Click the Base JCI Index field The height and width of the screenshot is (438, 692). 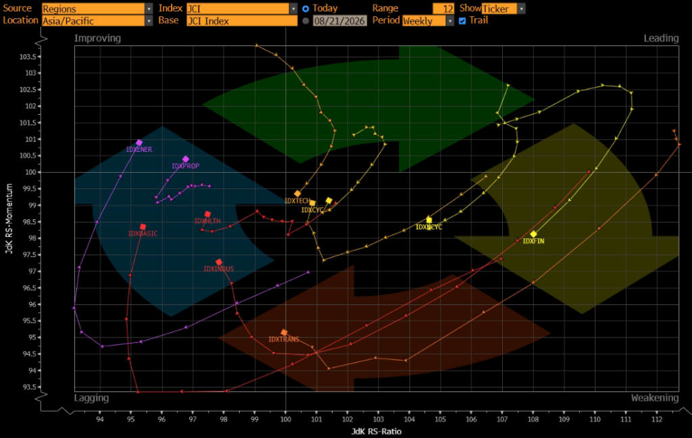[x=242, y=21]
